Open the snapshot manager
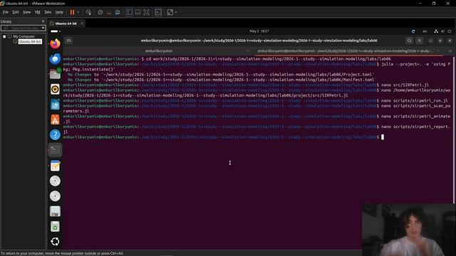 click(117, 12)
